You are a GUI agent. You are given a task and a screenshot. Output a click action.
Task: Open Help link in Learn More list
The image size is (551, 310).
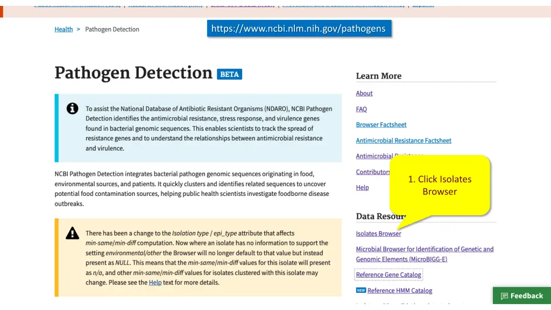[x=362, y=187]
